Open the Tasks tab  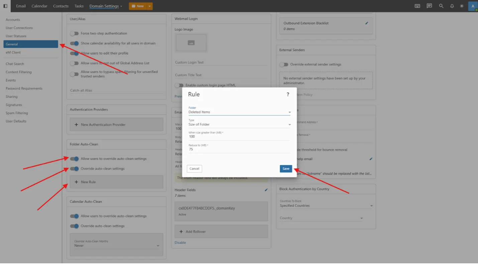79,6
